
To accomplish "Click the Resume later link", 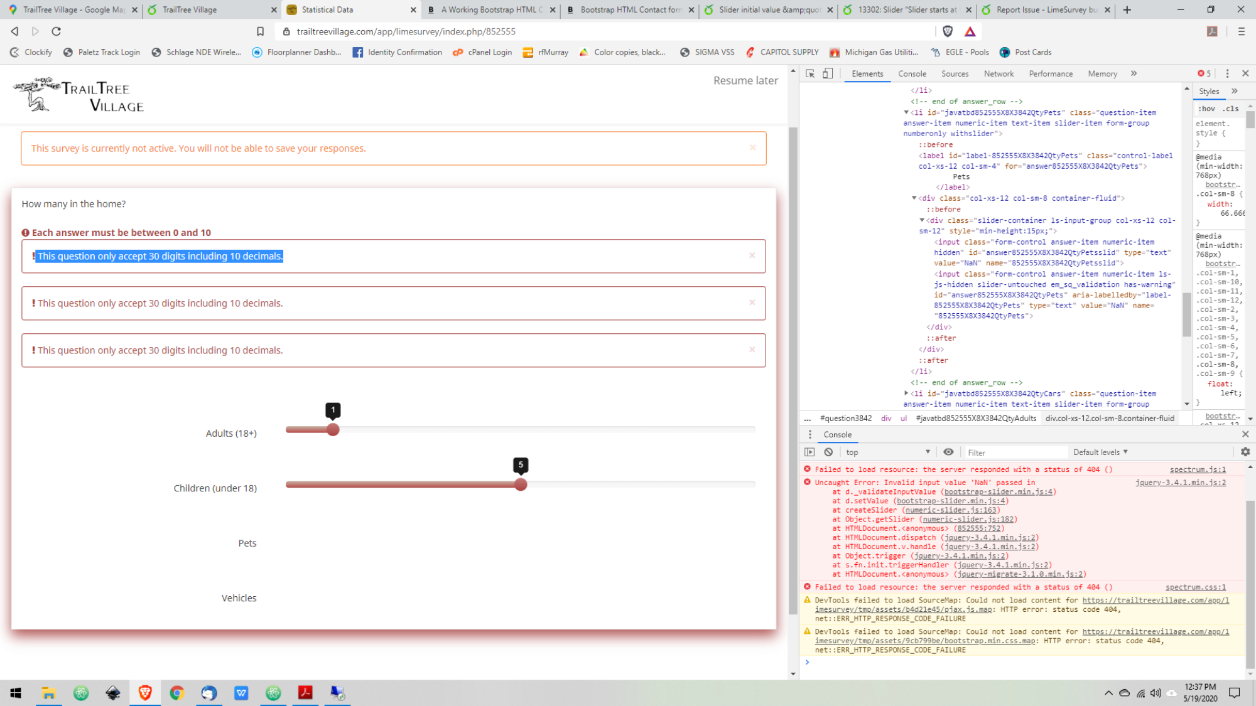I will (745, 80).
